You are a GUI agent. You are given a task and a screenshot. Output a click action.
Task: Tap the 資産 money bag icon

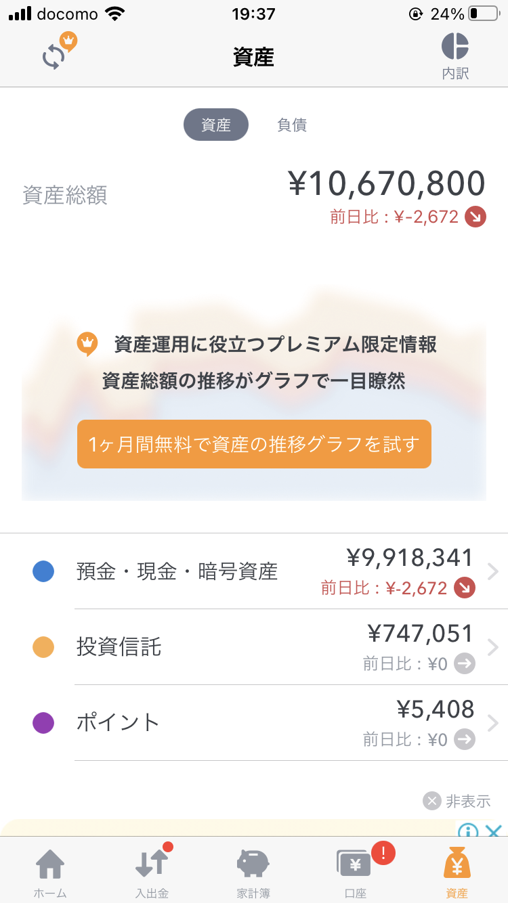[457, 872]
